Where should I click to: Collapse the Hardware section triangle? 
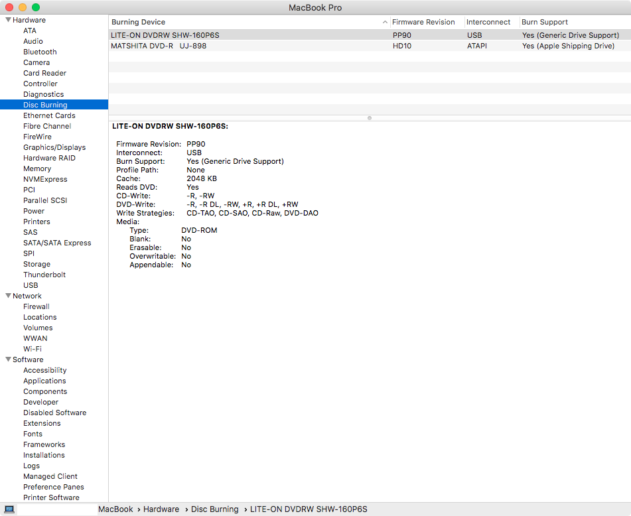8,20
